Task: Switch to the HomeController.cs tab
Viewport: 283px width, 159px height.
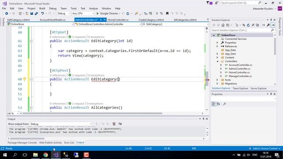Action: coord(118,20)
